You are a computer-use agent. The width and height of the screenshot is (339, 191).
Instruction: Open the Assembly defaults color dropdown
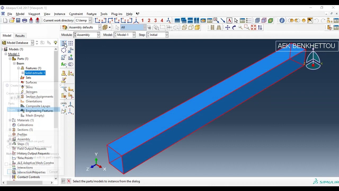pyautogui.click(x=84, y=27)
